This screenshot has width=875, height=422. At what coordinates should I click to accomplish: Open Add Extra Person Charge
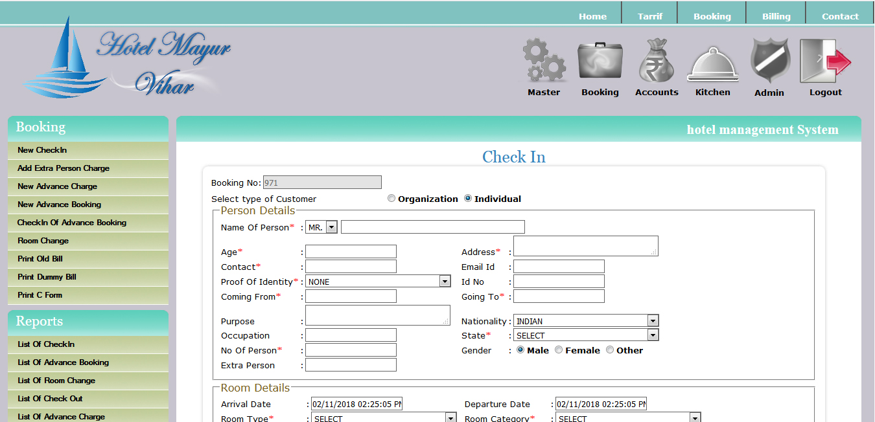88,168
